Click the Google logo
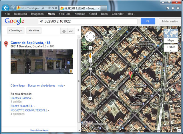 (15, 21)
